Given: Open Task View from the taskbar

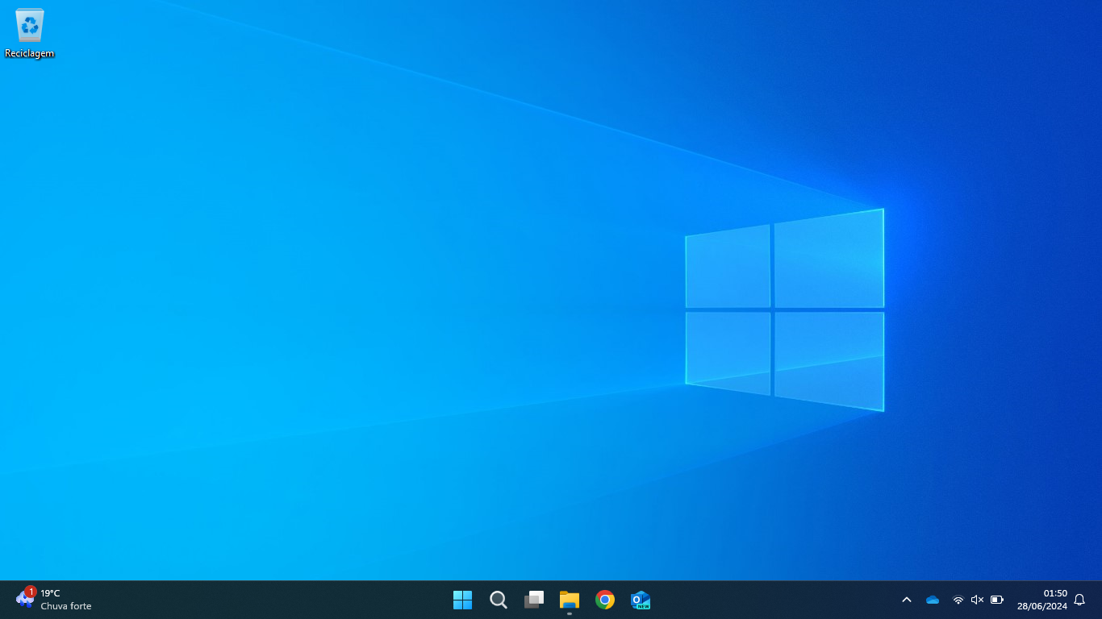Looking at the screenshot, I should tap(534, 600).
